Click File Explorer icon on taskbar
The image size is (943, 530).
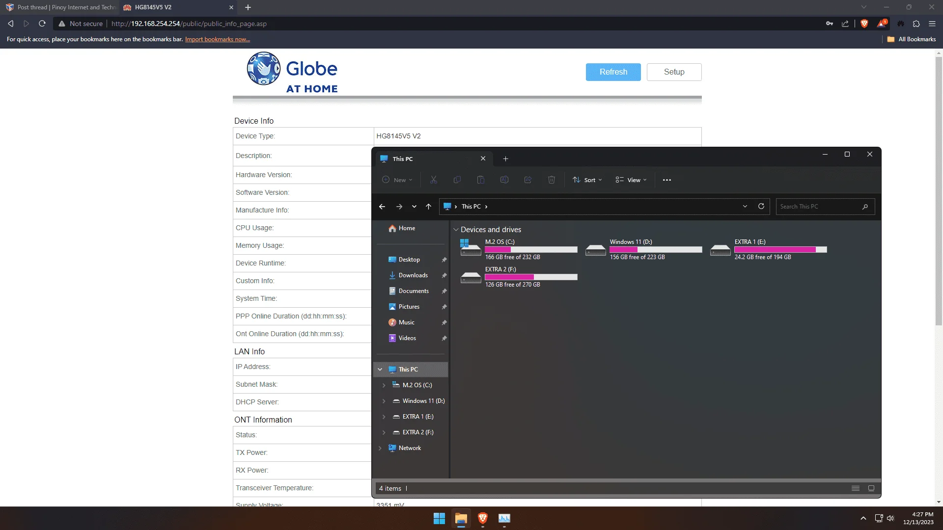click(x=461, y=518)
